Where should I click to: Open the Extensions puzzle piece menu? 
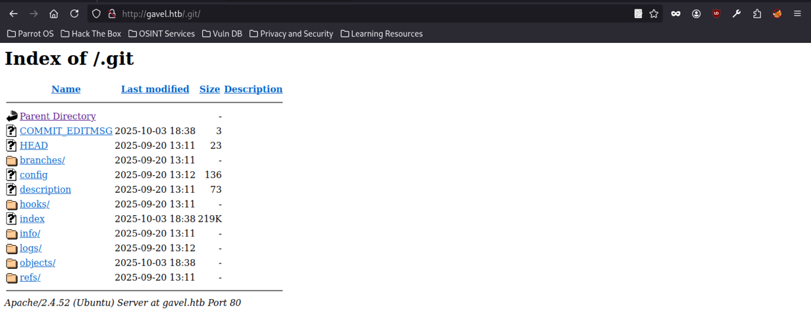pos(757,14)
